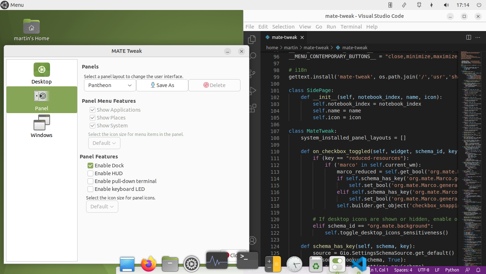Image resolution: width=486 pixels, height=274 pixels.
Task: Open the Default panel icons size dropdown
Action: tap(102, 207)
